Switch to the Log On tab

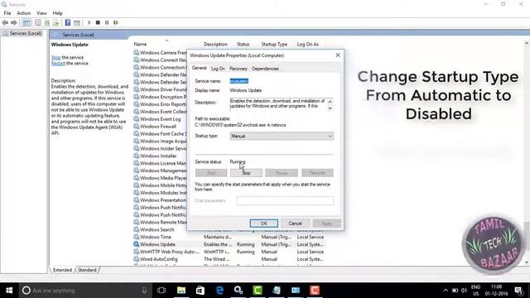(218, 69)
